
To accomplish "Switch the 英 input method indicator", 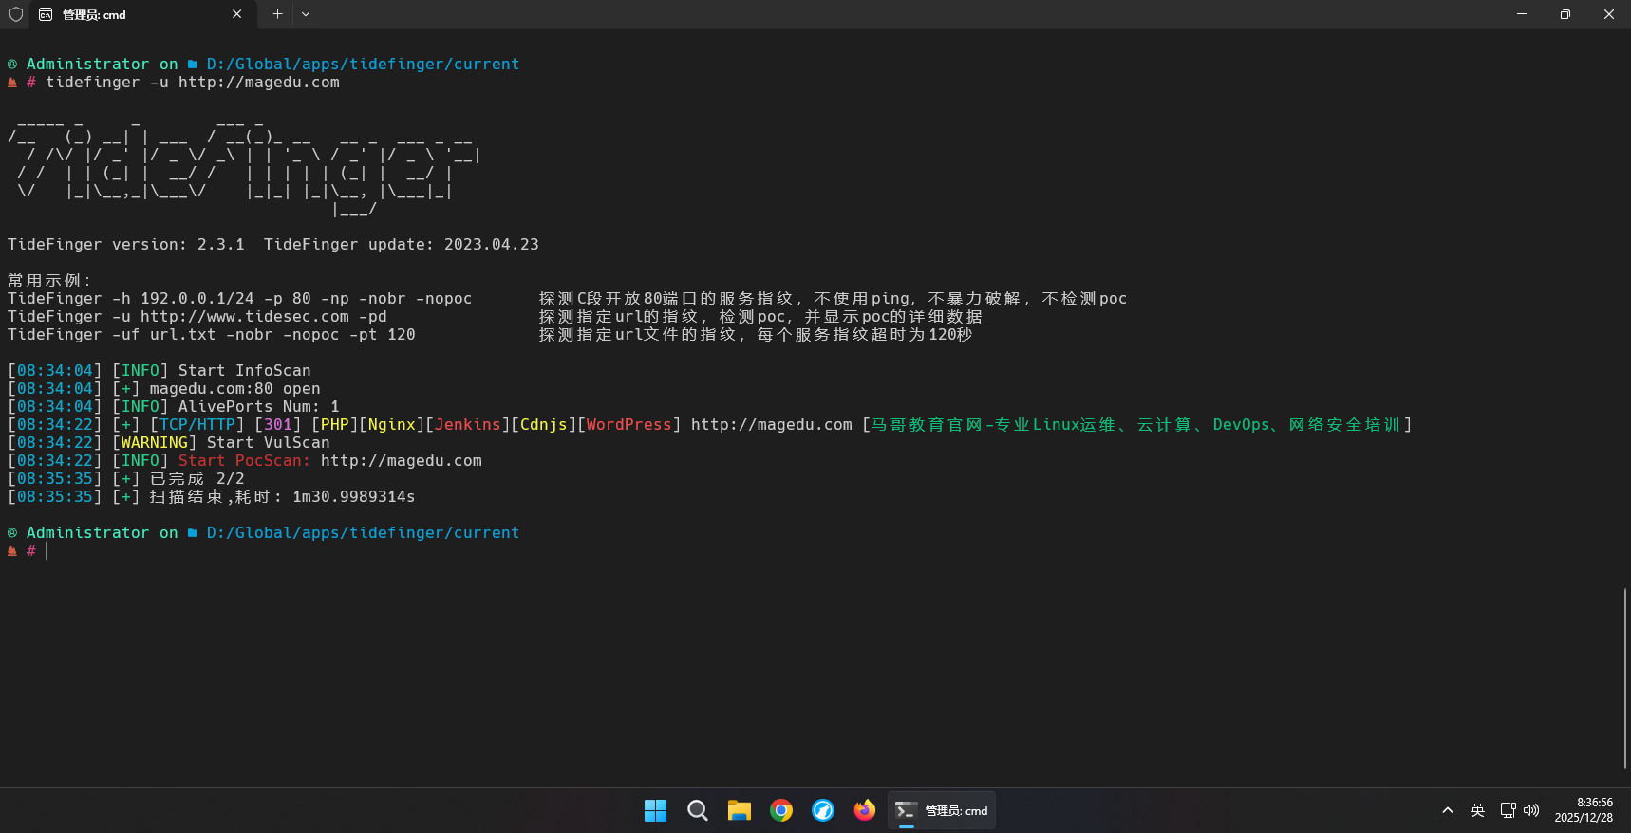I will point(1477,810).
